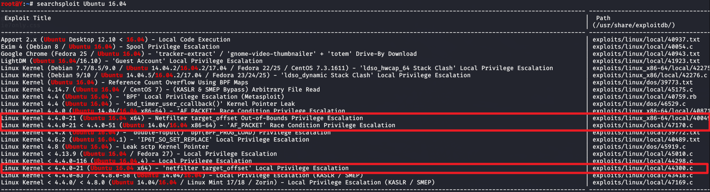This screenshot has width=710, height=192.
Task: Click path exploits/linux/dos/39773.txt
Action: (x=643, y=83)
